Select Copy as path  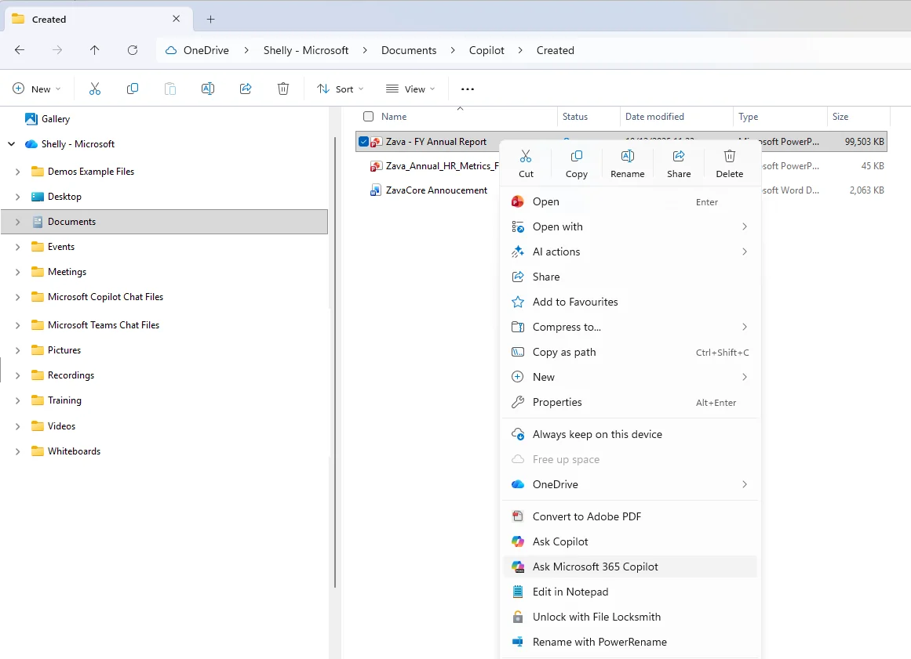[631, 352]
